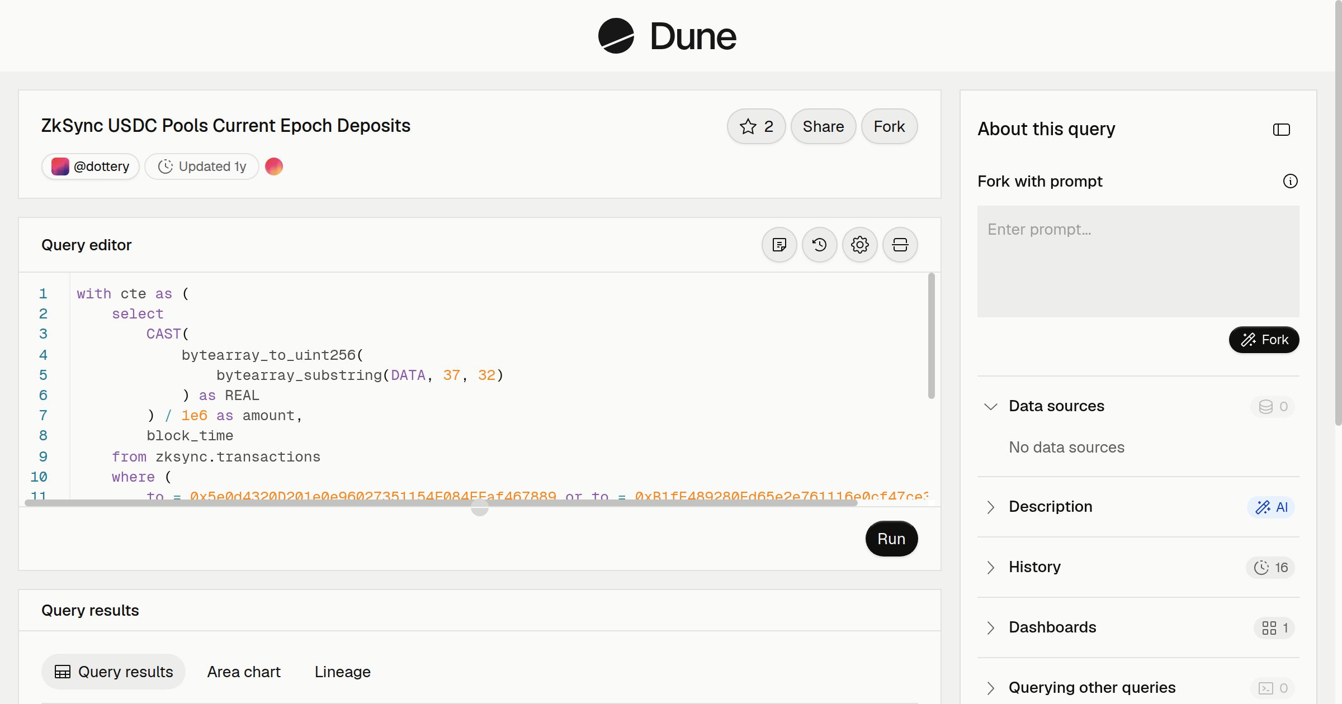
Task: Expand the Dashboards section
Action: pos(990,627)
